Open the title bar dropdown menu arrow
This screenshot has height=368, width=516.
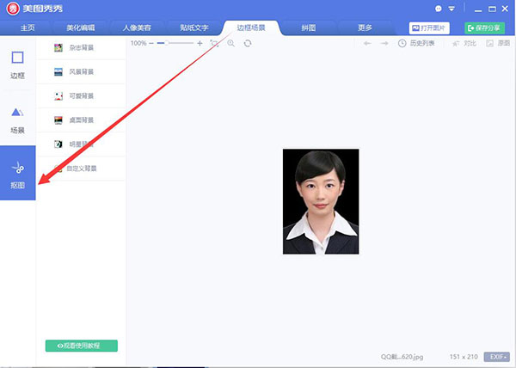pos(451,9)
